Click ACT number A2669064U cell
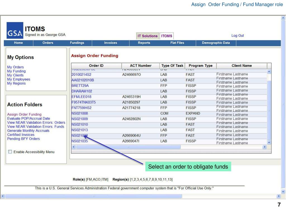This screenshot has height=214, width=286. (131, 136)
